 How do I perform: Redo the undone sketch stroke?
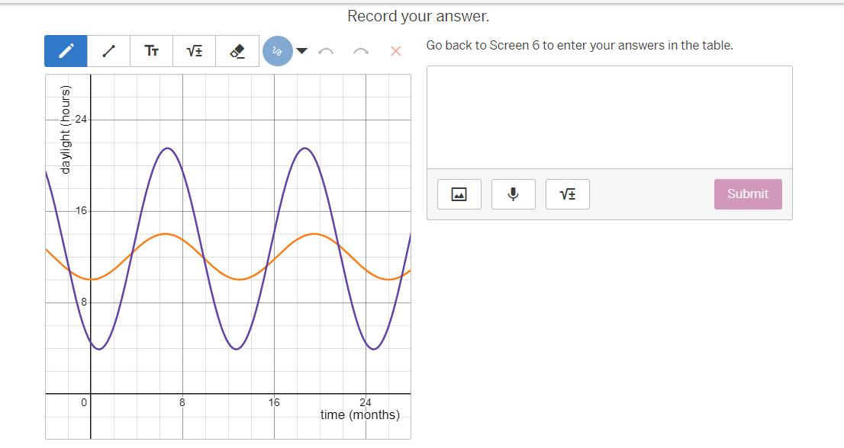pyautogui.click(x=360, y=50)
